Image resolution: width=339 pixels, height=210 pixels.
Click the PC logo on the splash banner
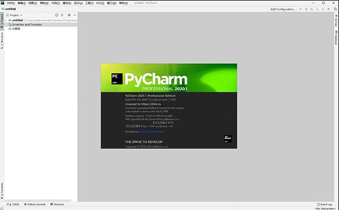click(117, 78)
